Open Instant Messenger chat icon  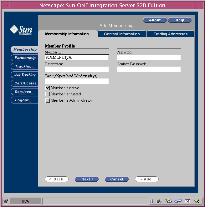(178, 201)
